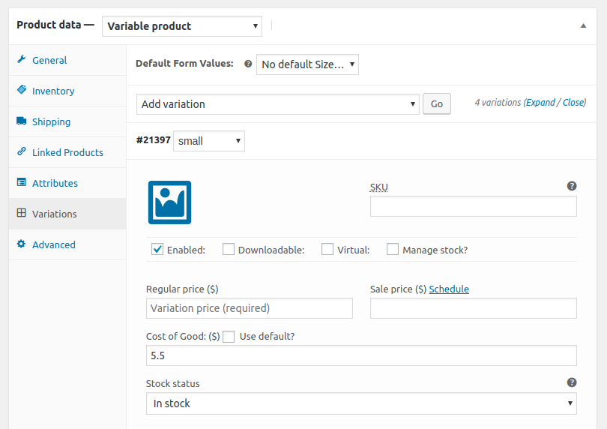Open the Variable product type dropdown
Screen dimensions: 607x429
click(x=182, y=26)
